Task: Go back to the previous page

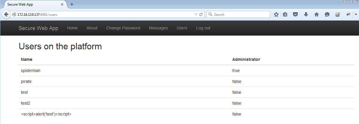Action: (x=6, y=14)
